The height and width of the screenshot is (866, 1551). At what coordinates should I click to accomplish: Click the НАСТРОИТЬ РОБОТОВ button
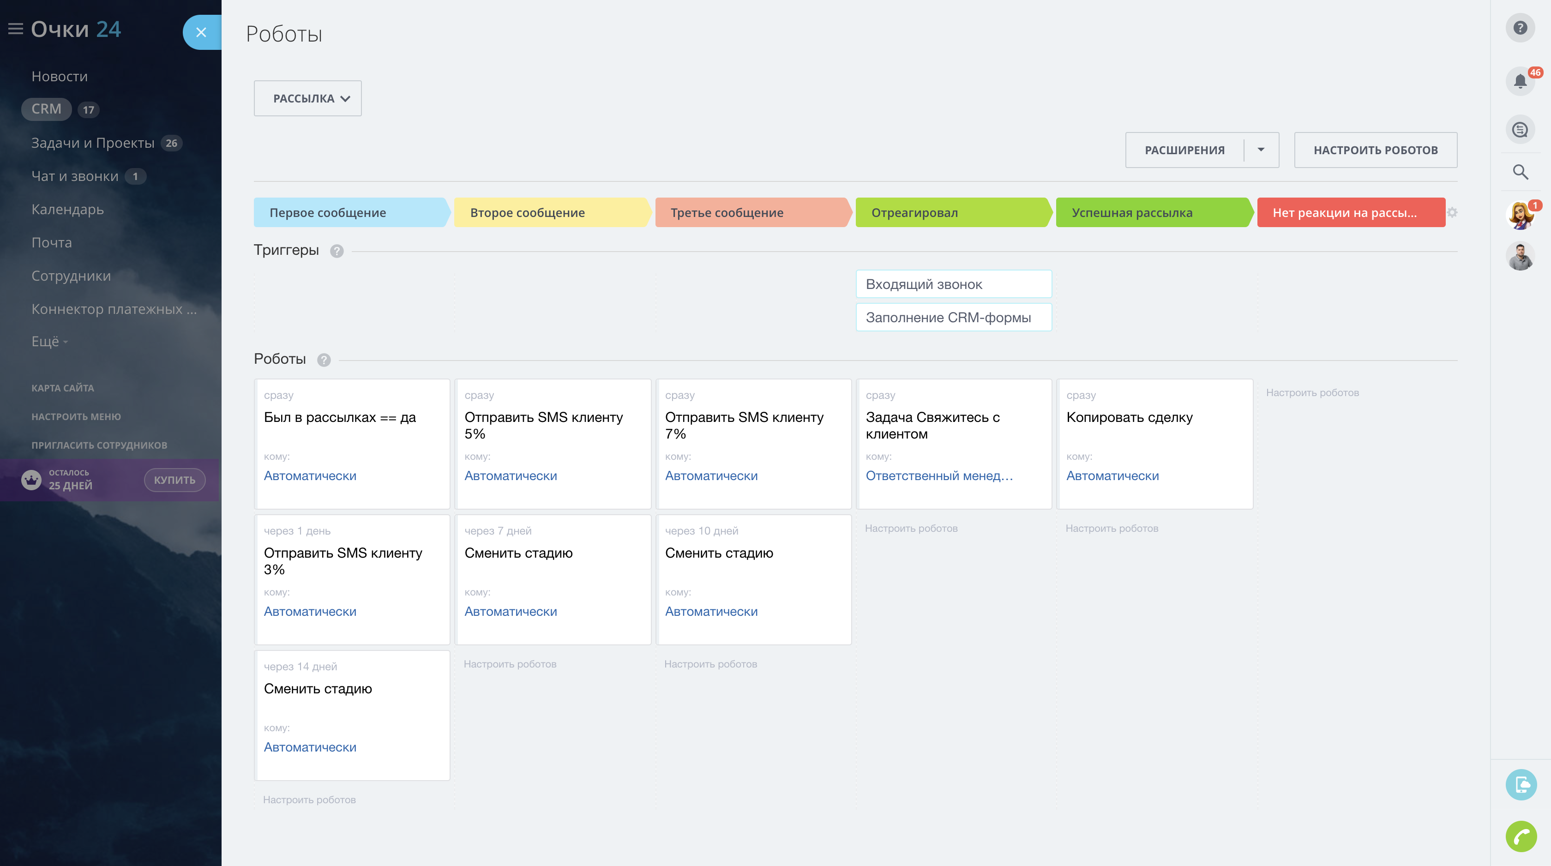click(x=1375, y=150)
